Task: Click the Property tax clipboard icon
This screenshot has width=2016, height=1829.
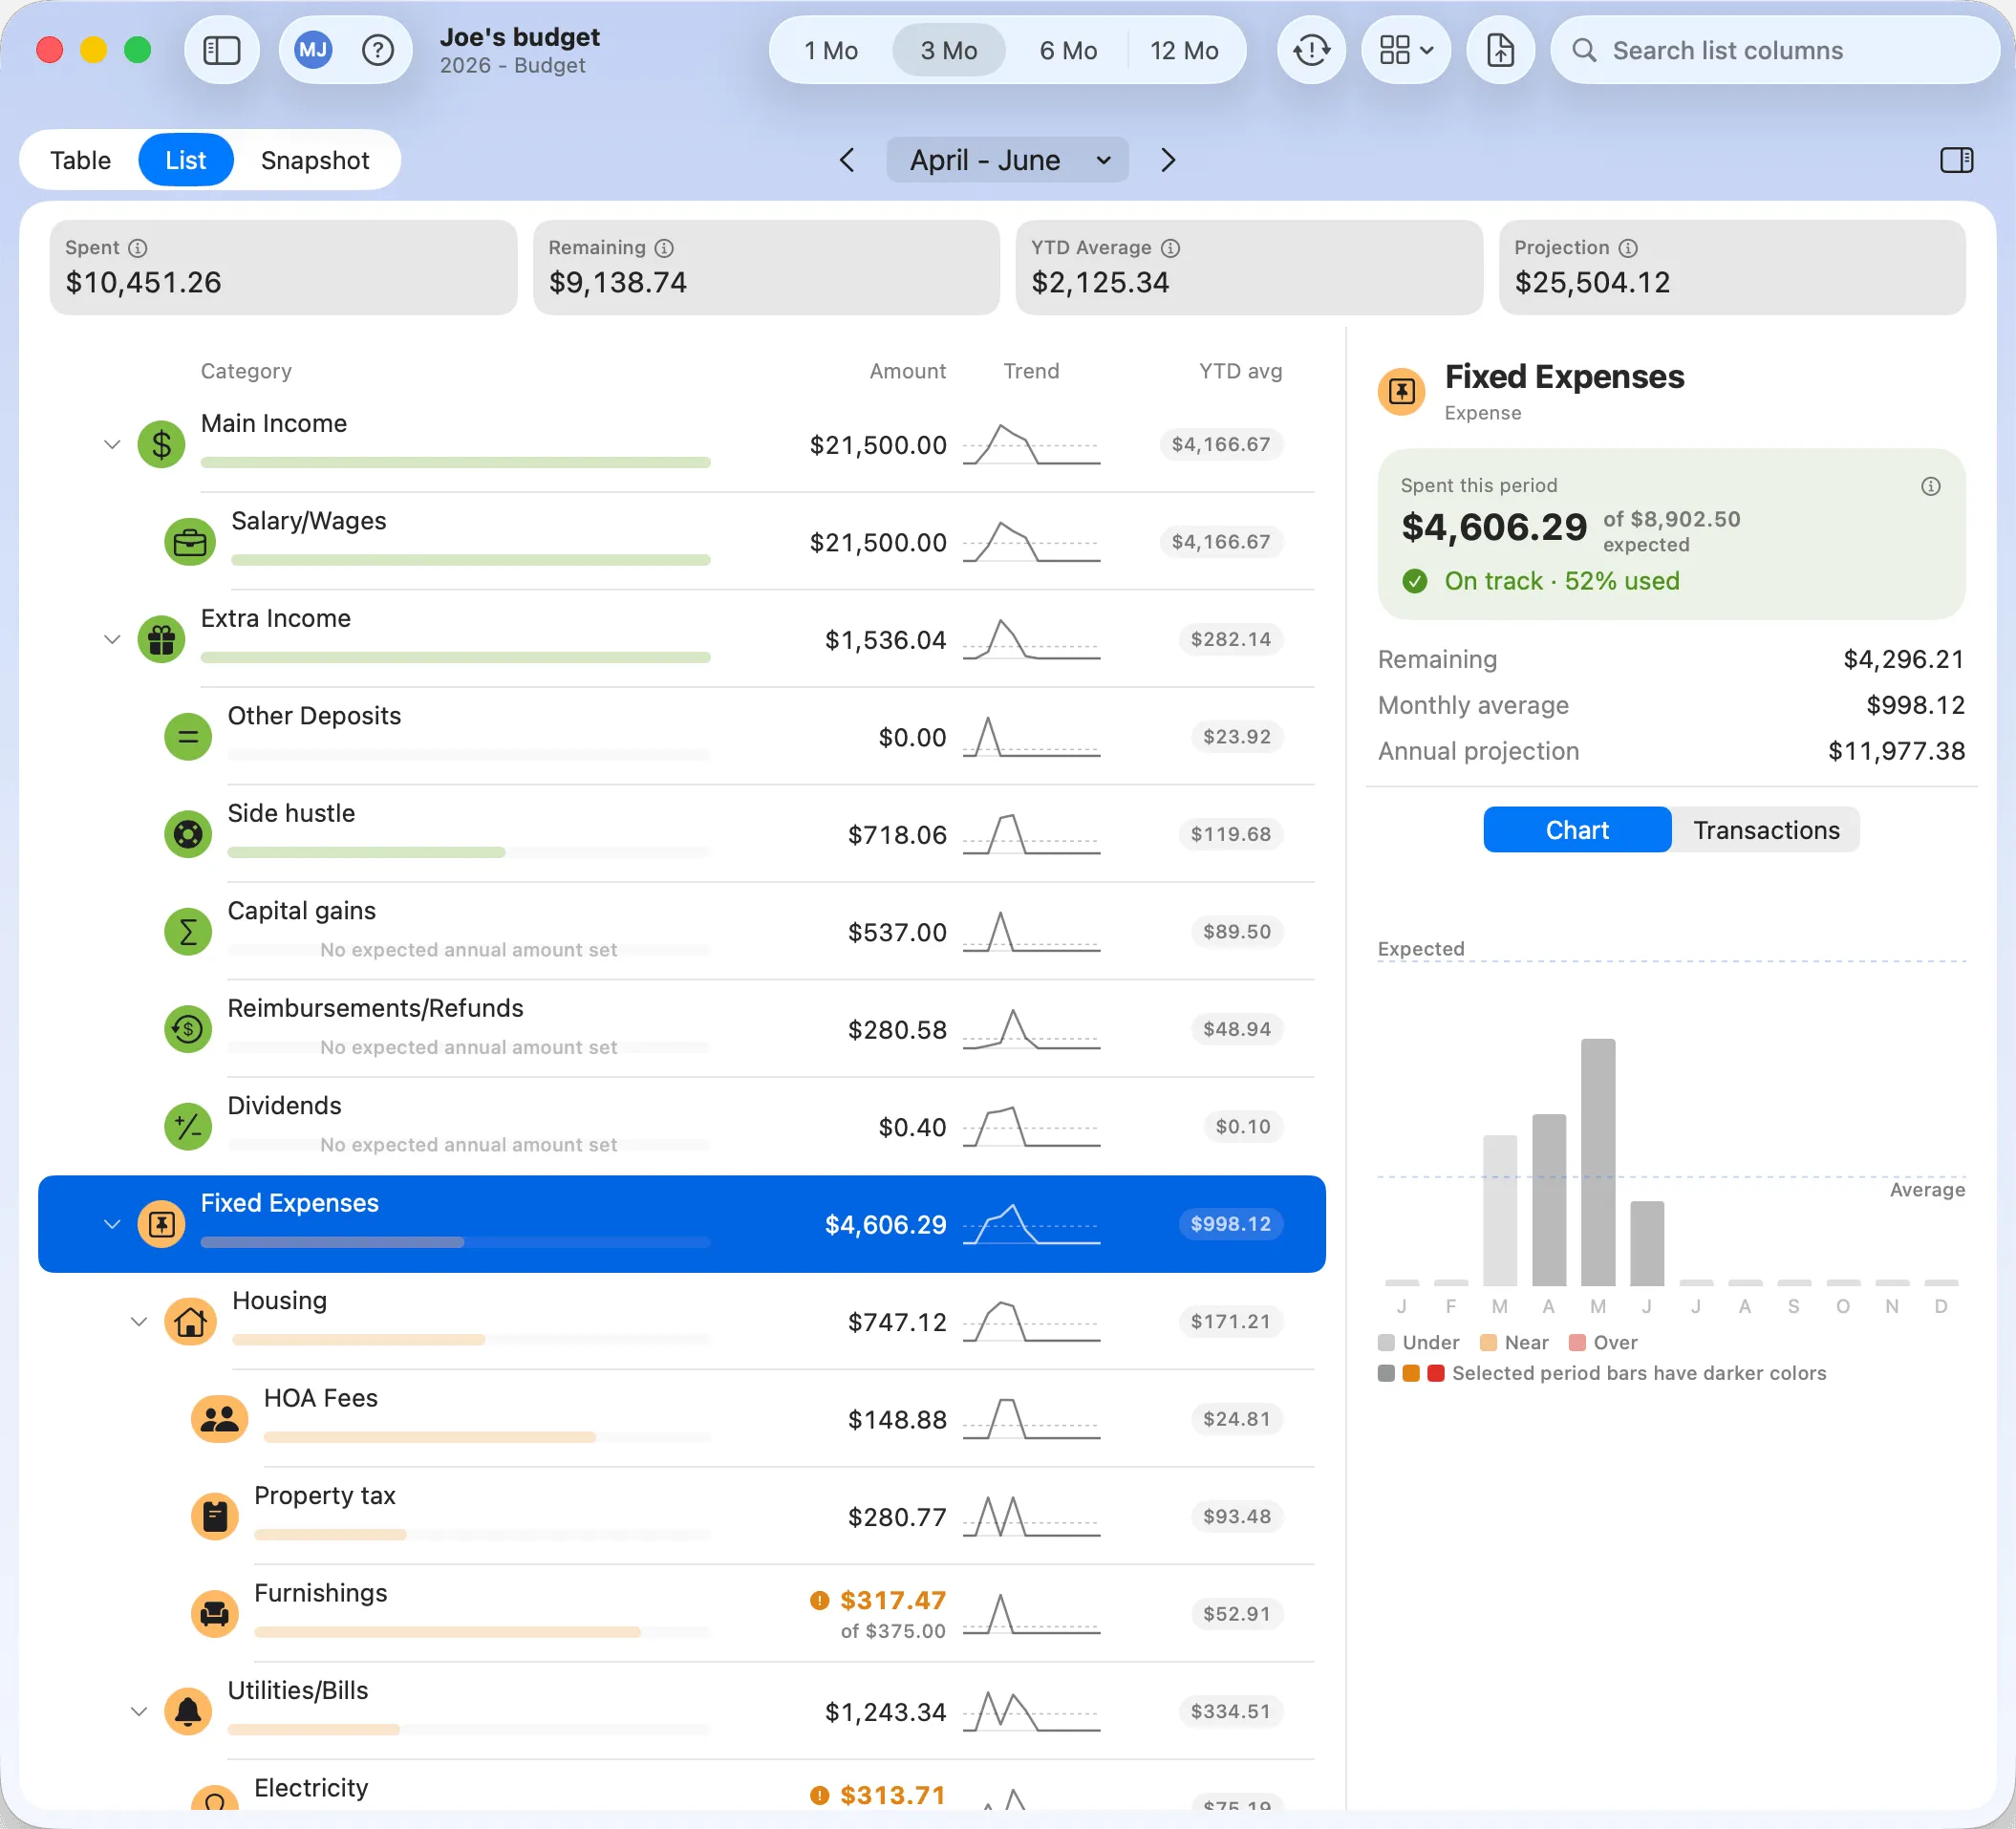Action: [214, 1517]
